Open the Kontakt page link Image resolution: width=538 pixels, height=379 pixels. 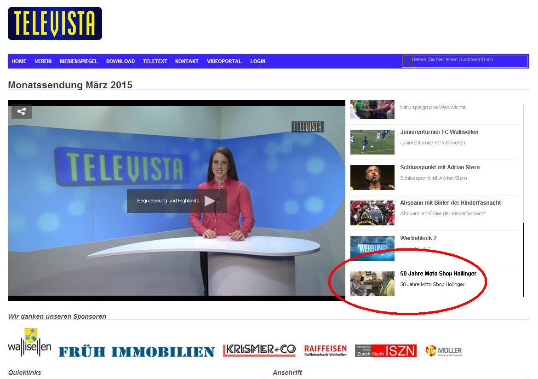pos(187,61)
